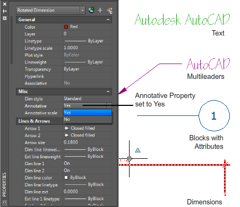Open the palette properties menu gear icon
The width and height of the screenshot is (240, 207).
pos(5,18)
